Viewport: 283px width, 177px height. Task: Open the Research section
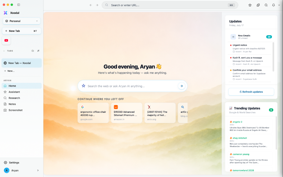22,98
